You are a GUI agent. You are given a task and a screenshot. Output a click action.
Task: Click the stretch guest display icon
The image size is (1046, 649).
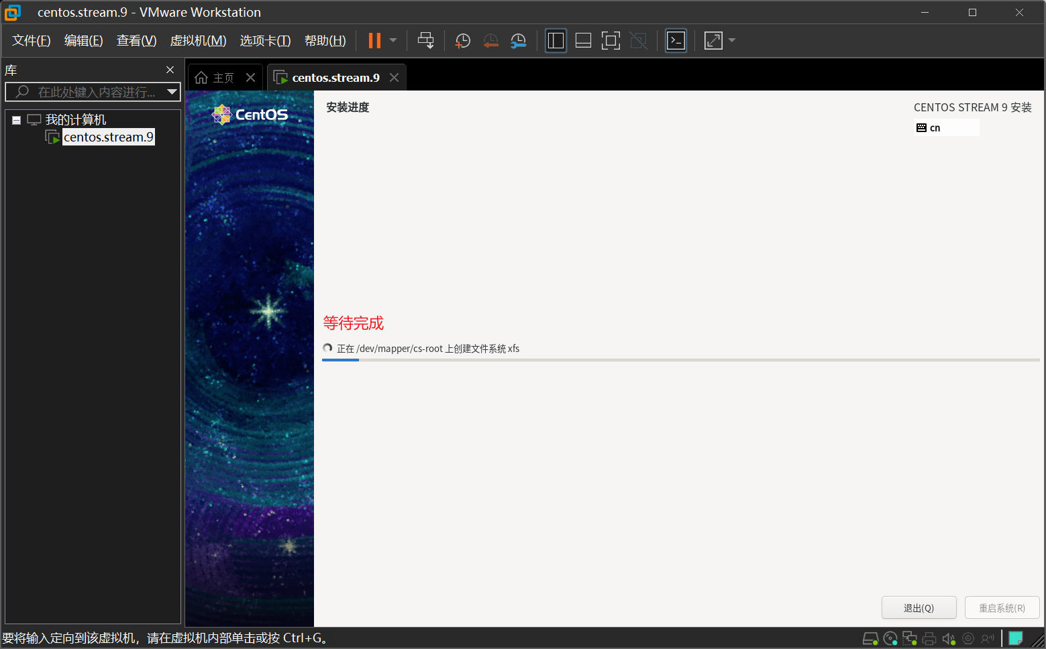pos(713,40)
